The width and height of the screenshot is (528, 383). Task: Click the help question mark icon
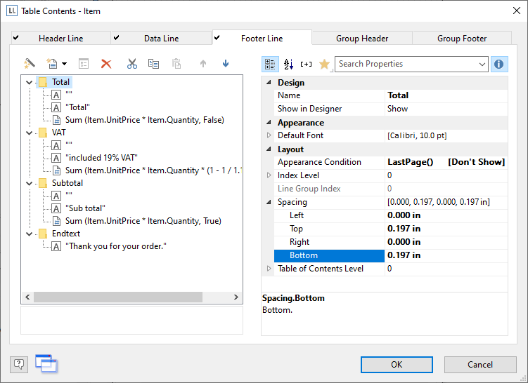tap(19, 364)
